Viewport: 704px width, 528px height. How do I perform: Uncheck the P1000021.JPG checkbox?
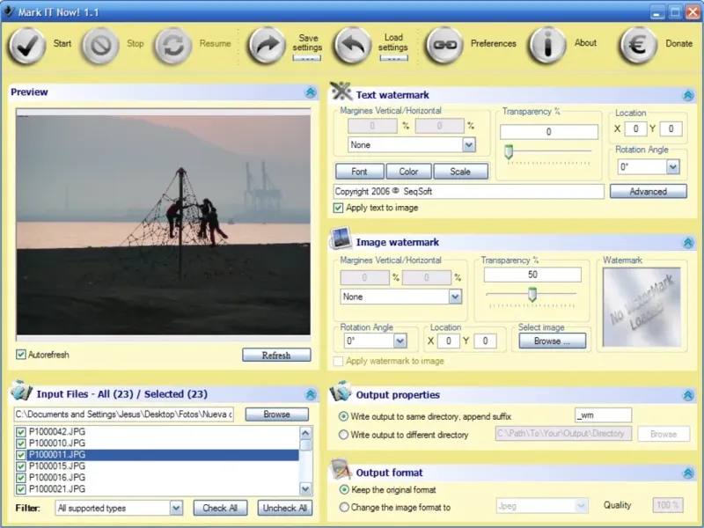pos(20,489)
